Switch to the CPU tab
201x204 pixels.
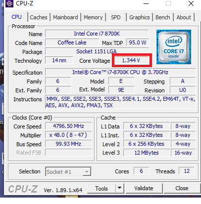[16, 17]
